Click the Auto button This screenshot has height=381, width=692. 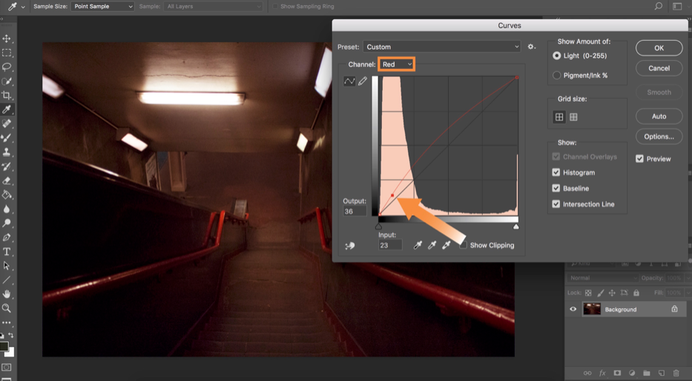click(659, 117)
